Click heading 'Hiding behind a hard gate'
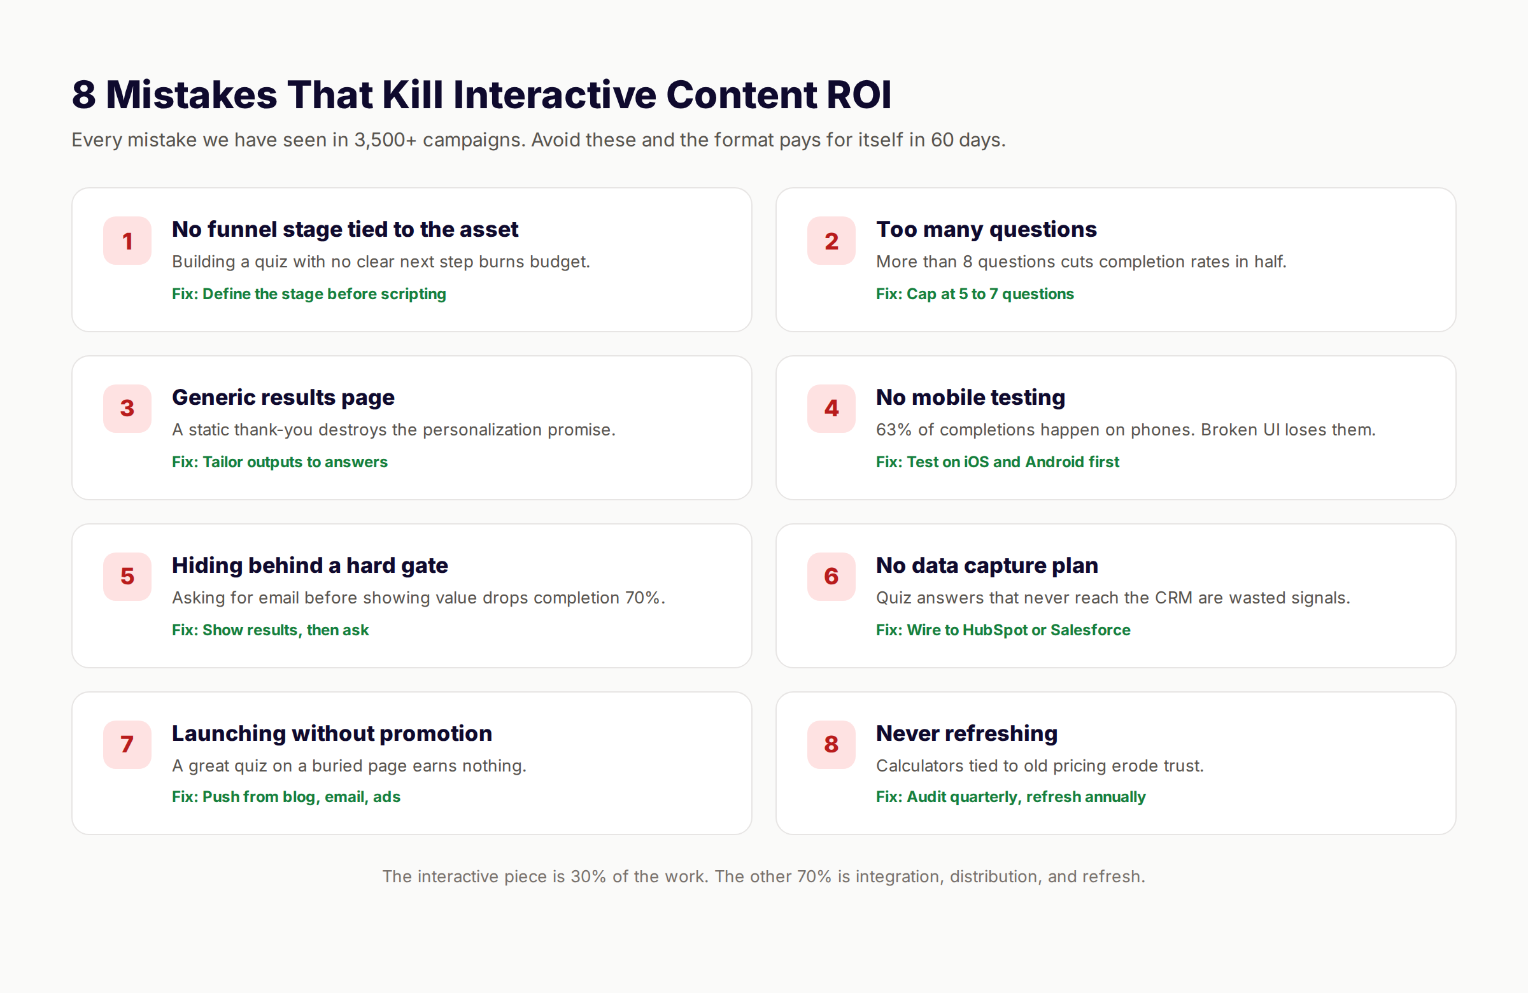This screenshot has width=1528, height=993. 309,565
